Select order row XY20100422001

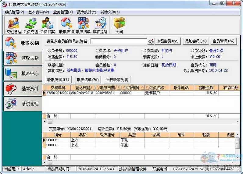[141, 93]
